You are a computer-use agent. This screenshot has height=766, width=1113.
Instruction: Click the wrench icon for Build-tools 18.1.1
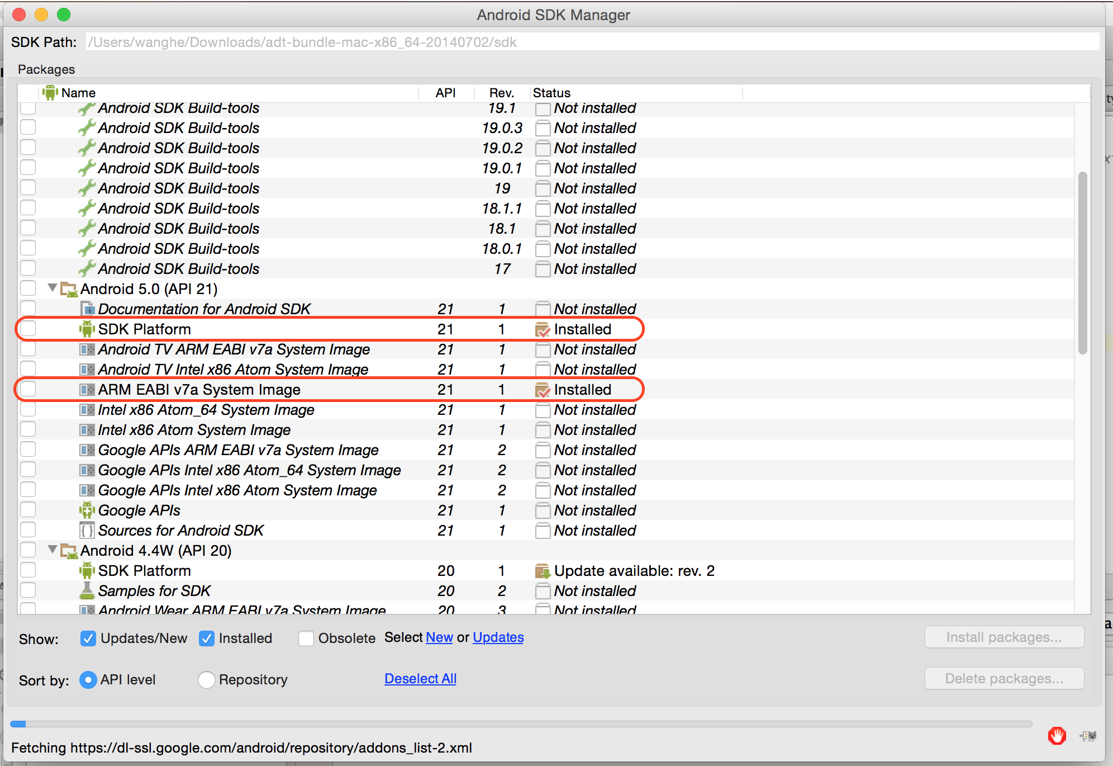tap(86, 209)
